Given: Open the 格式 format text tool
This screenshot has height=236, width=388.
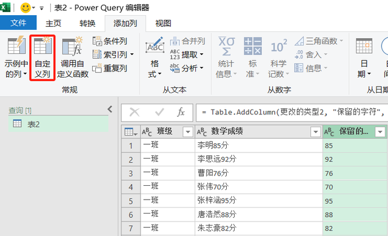Looking at the screenshot, I should pyautogui.click(x=155, y=57).
